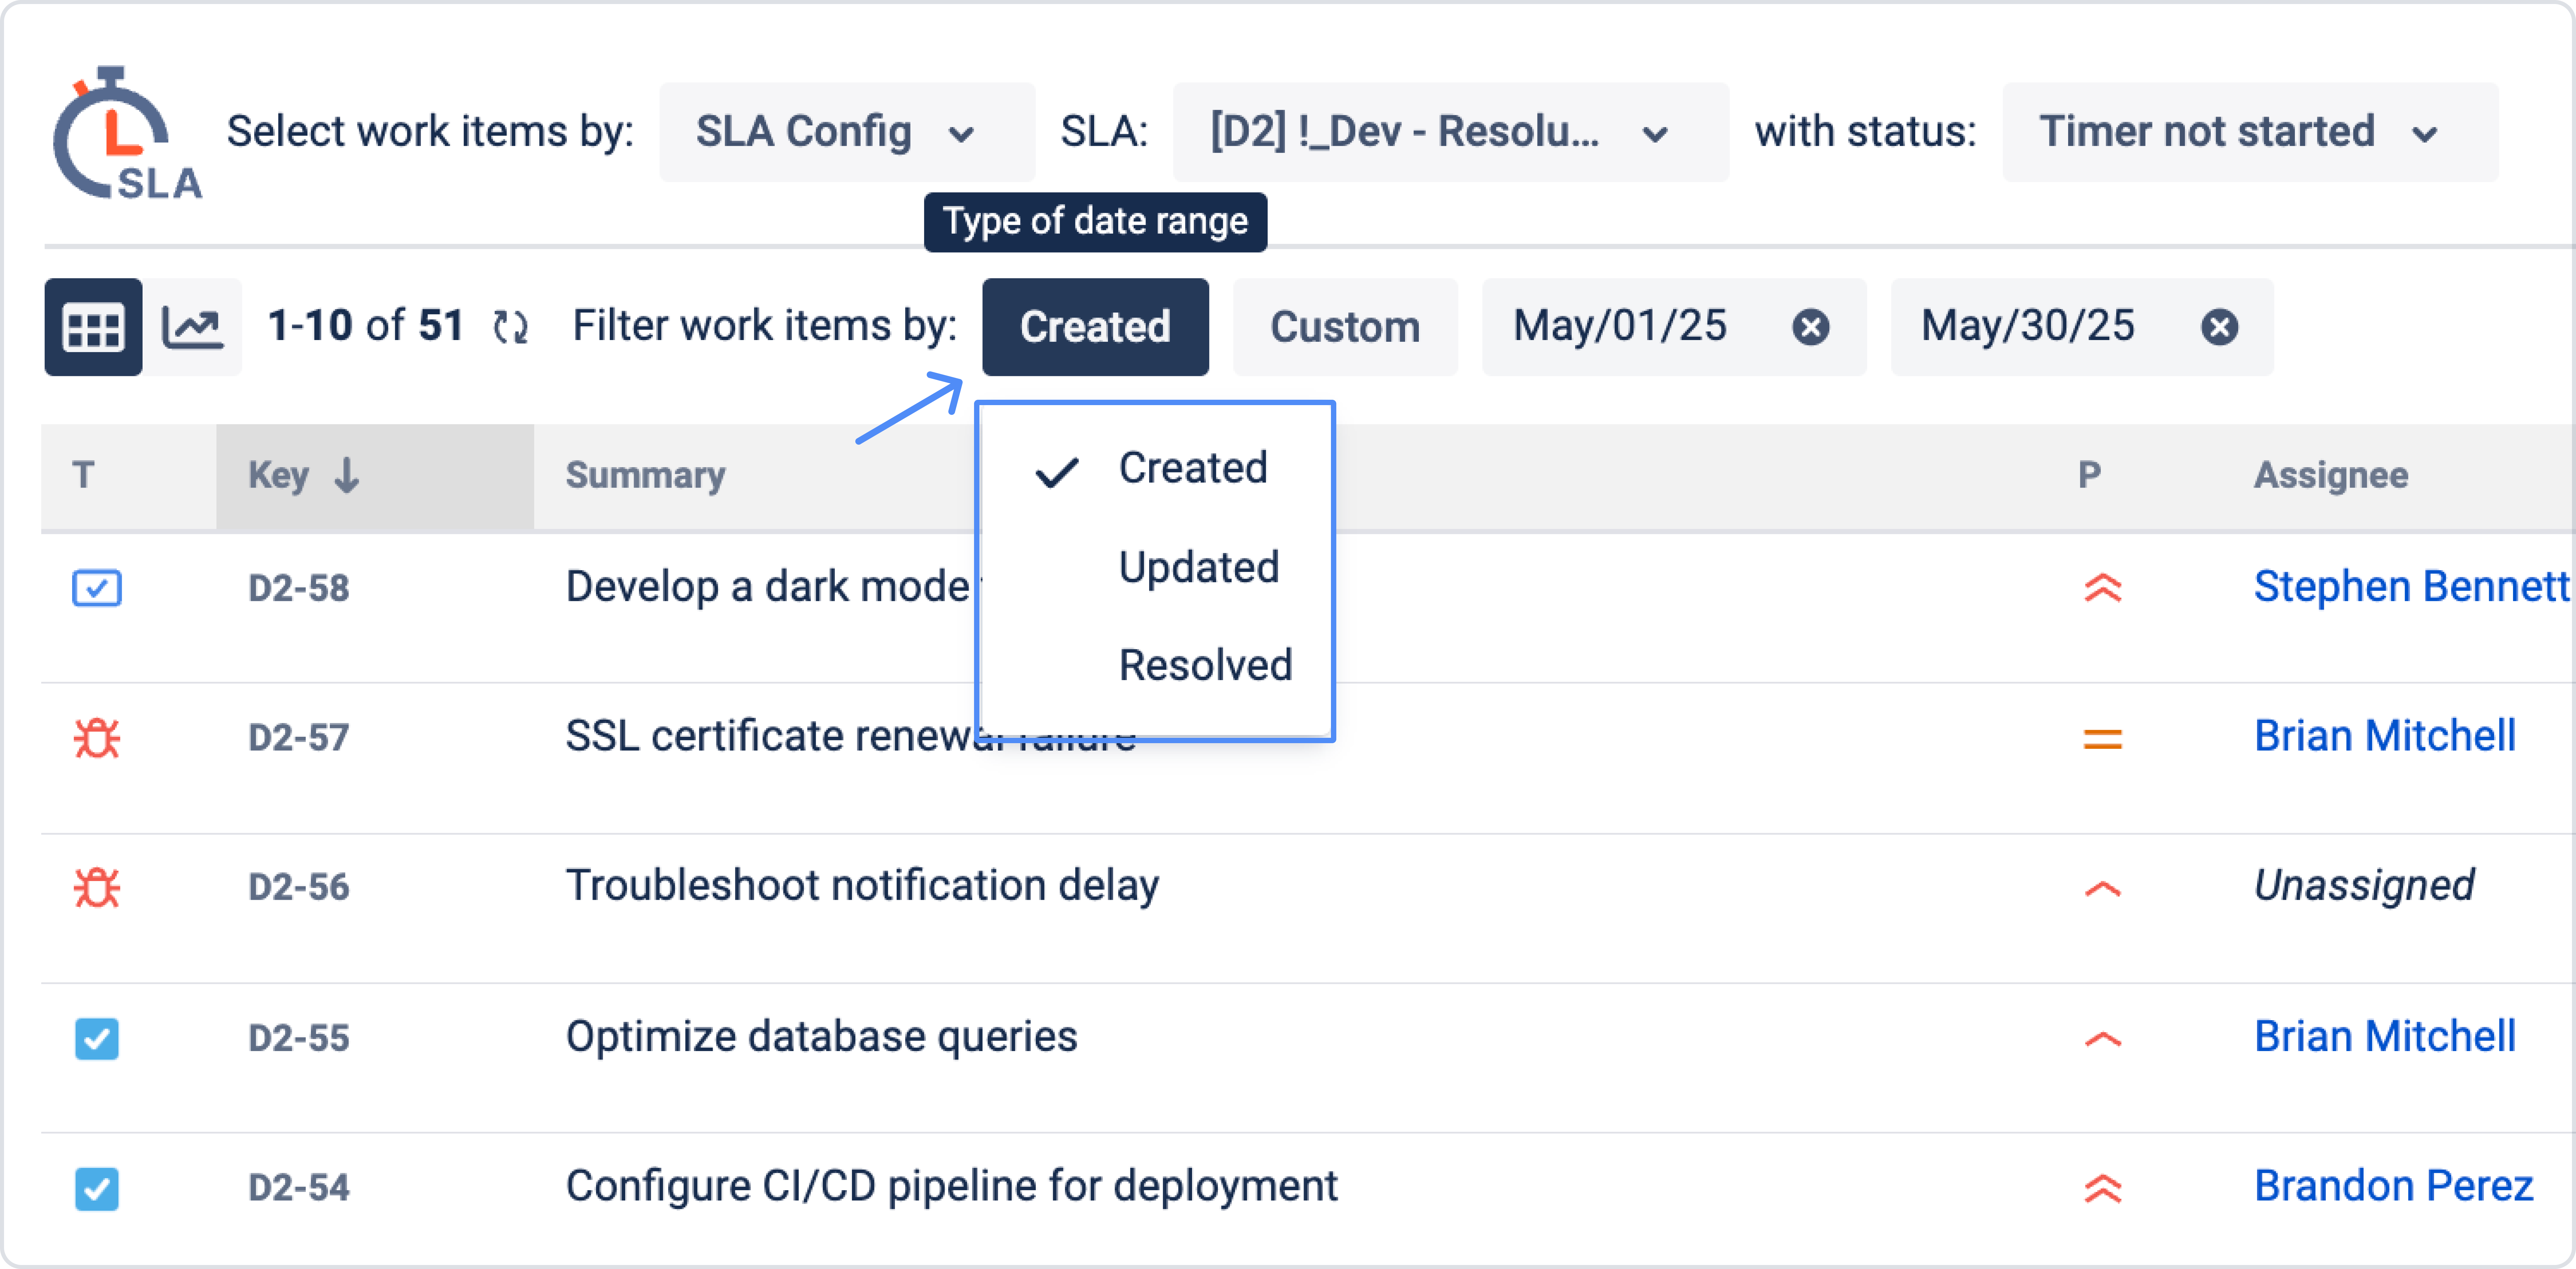Click the bug icon for D2-57
This screenshot has width=2576, height=1269.
[97, 738]
